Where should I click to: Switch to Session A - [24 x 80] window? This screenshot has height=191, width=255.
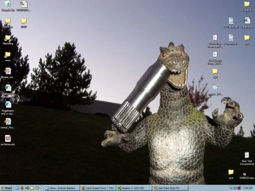(134, 188)
